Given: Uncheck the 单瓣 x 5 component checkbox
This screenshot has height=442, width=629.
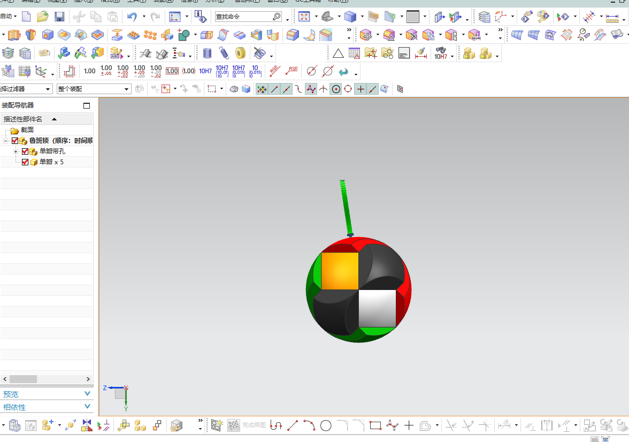Looking at the screenshot, I should tap(25, 162).
